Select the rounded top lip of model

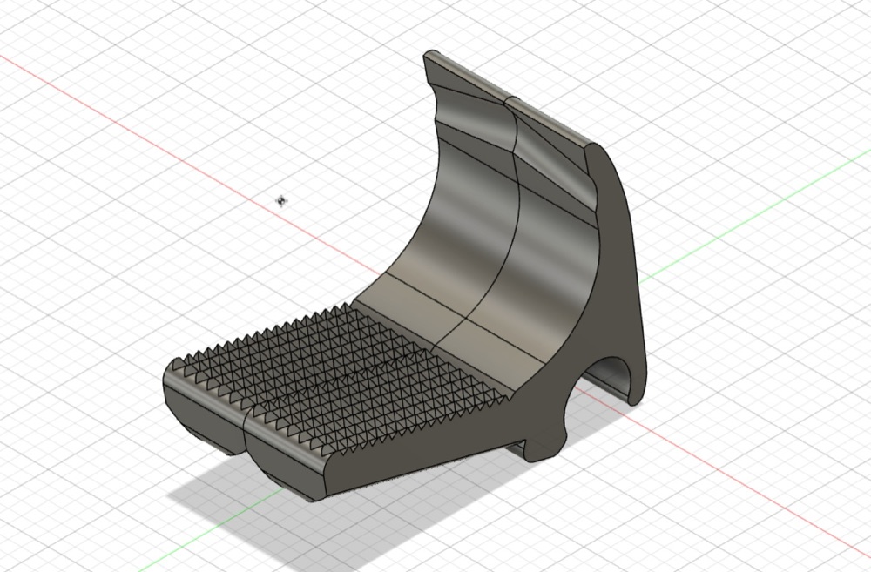click(x=511, y=99)
